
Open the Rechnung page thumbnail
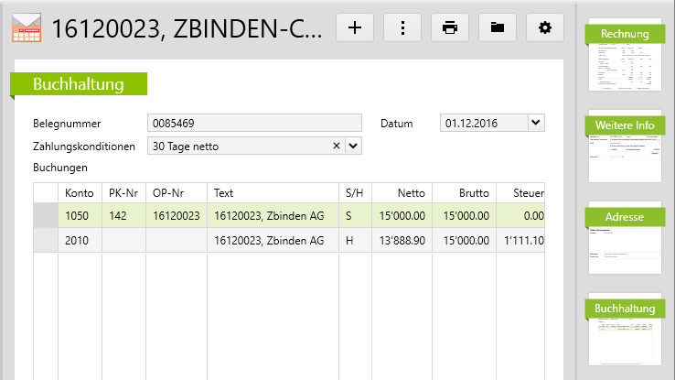[625, 57]
